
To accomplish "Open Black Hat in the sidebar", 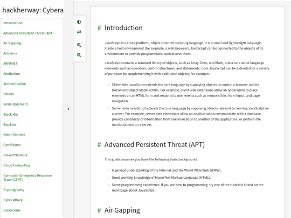I will (11, 114).
